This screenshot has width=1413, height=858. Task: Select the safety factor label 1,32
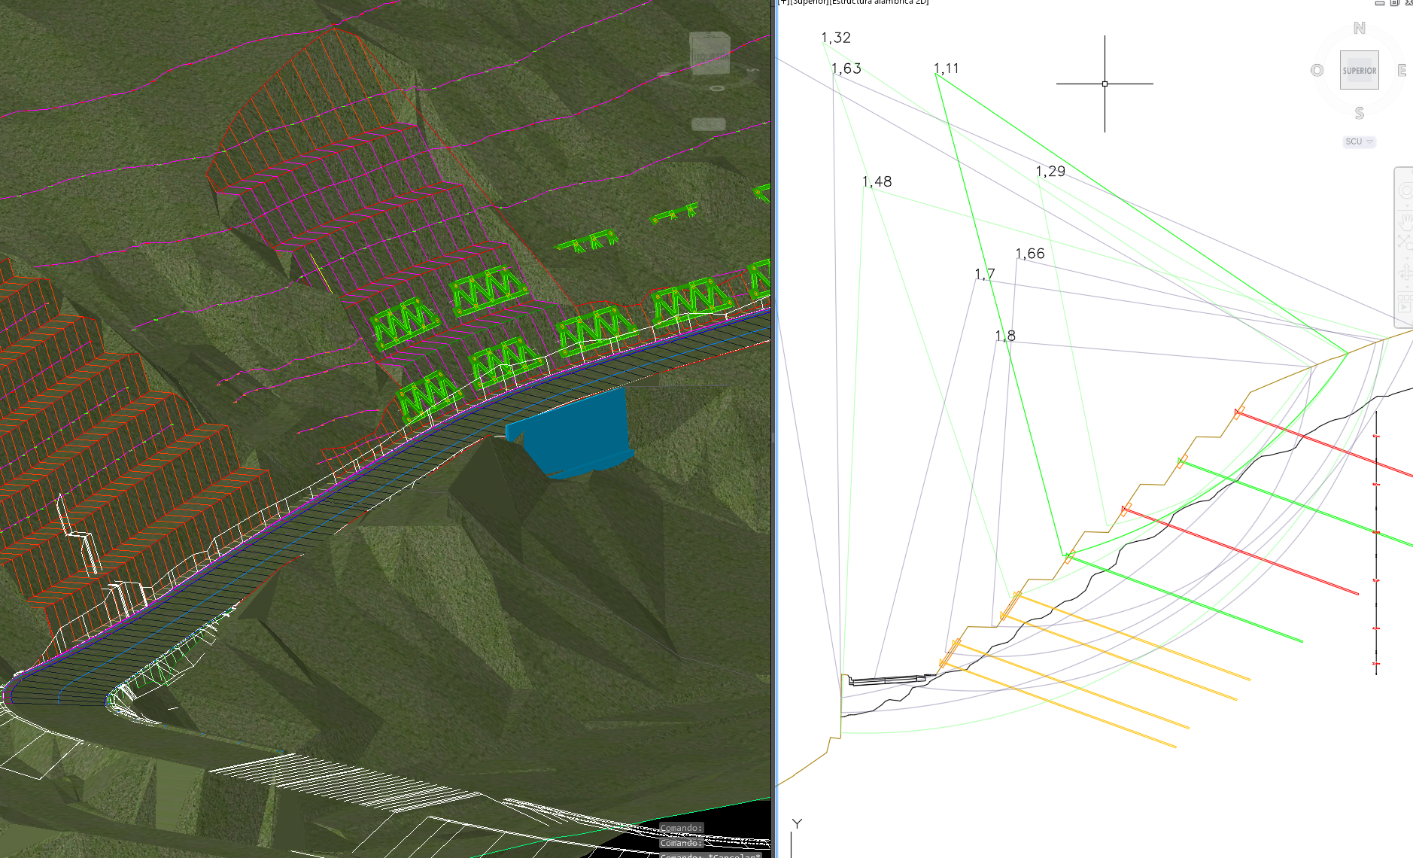[x=836, y=38]
